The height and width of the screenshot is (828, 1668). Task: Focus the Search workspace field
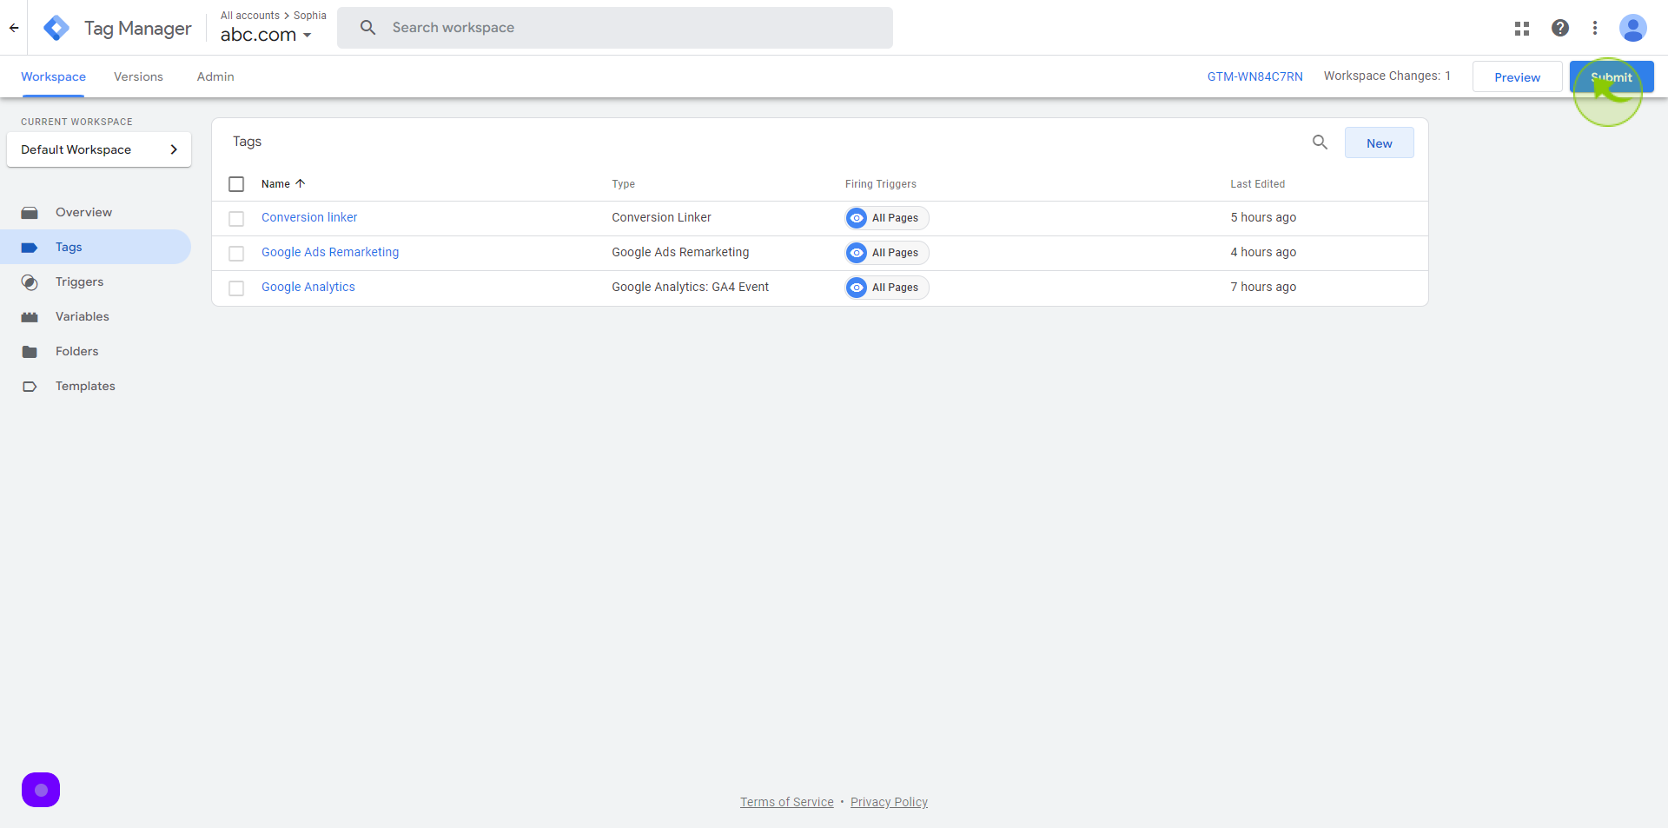click(615, 28)
